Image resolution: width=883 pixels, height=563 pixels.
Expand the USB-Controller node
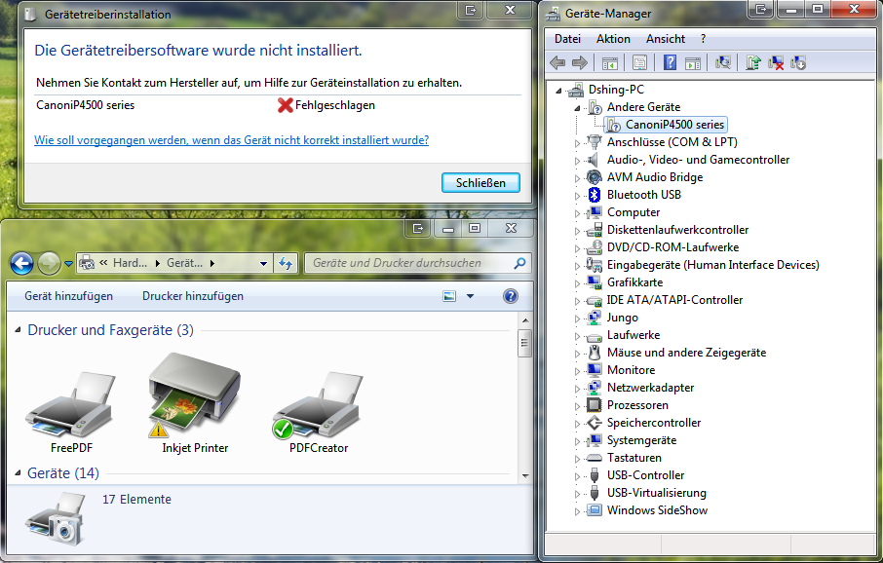click(x=577, y=476)
